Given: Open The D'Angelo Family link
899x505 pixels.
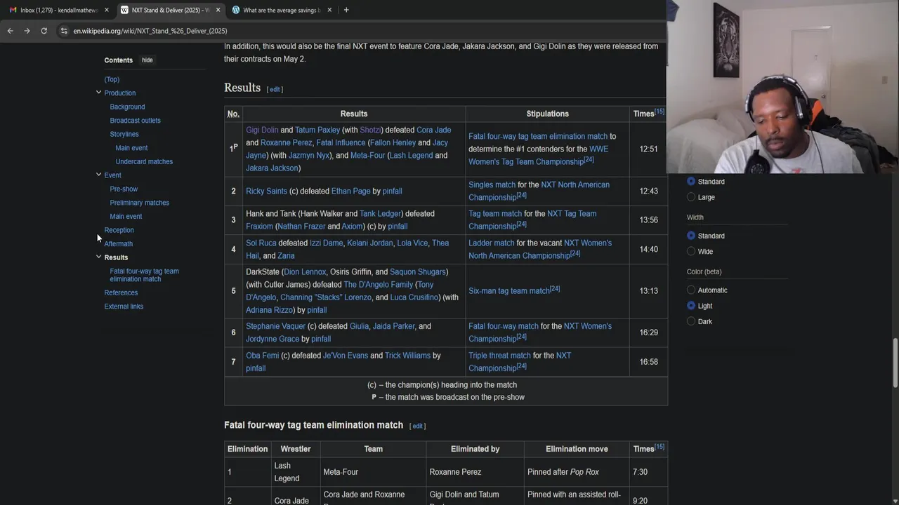Looking at the screenshot, I should [x=378, y=285].
